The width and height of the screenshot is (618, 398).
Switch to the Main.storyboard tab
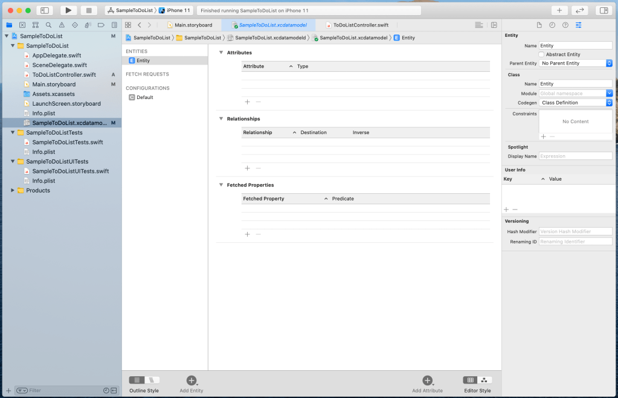coord(193,25)
